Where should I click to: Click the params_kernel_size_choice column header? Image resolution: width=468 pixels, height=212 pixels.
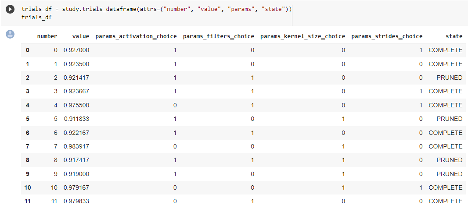pyautogui.click(x=302, y=36)
